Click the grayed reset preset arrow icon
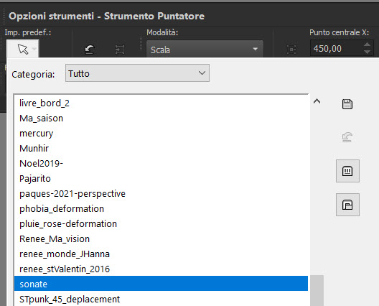The width and height of the screenshot is (379, 306). point(347,137)
